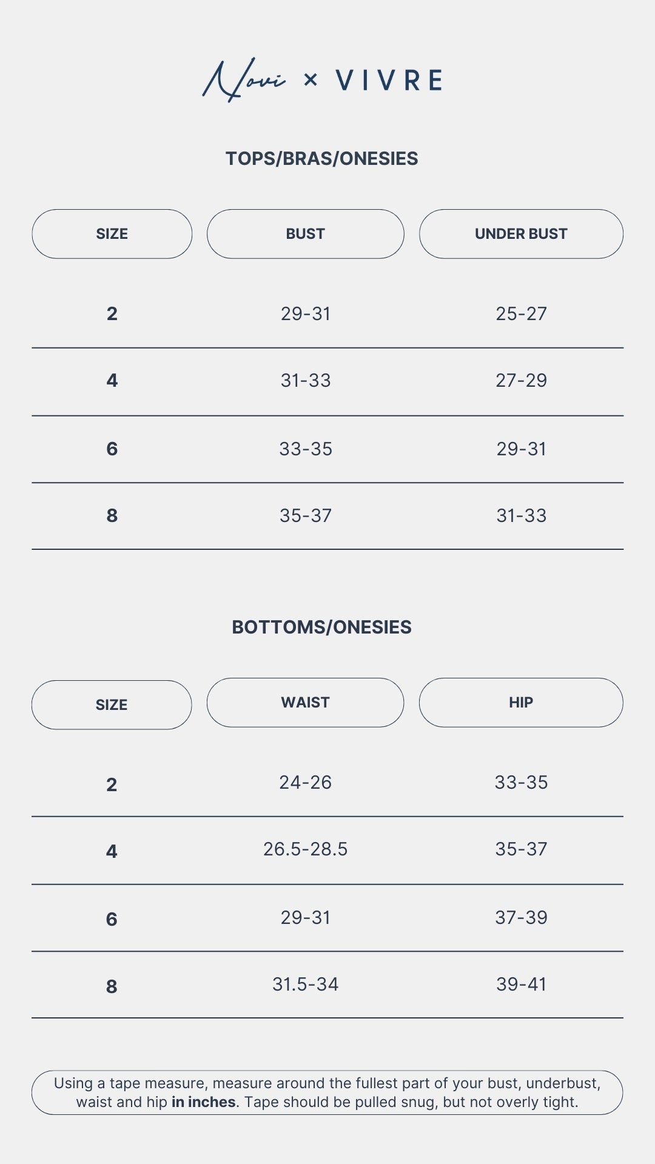Click the TOPS/BRAS/ONESIES section heading
The height and width of the screenshot is (1164, 655).
click(x=321, y=159)
